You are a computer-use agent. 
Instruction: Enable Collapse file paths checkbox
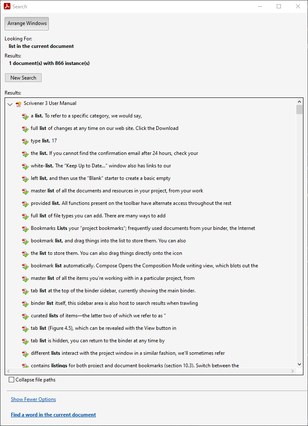point(11,379)
